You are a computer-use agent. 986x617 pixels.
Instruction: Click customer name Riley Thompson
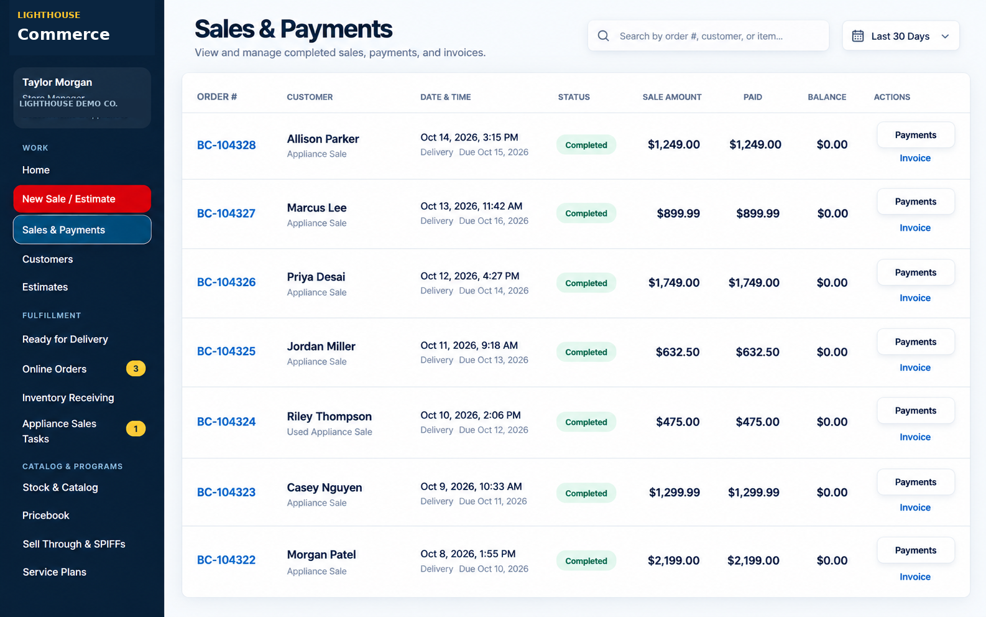tap(329, 417)
